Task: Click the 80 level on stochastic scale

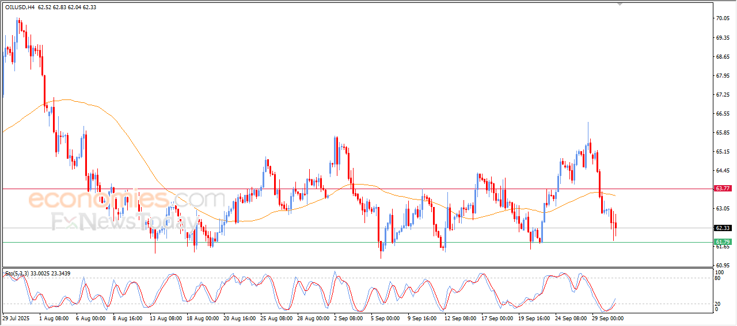Action: pos(717,278)
